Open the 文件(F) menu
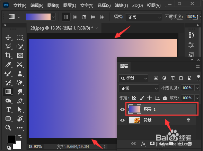Image resolution: width=203 pixels, height=151 pixels. pyautogui.click(x=20, y=6)
